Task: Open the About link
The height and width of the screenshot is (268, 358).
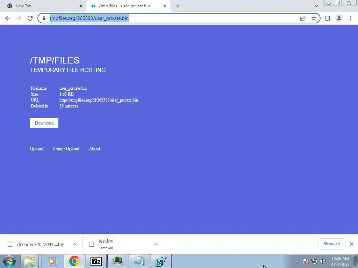Action: pos(94,149)
